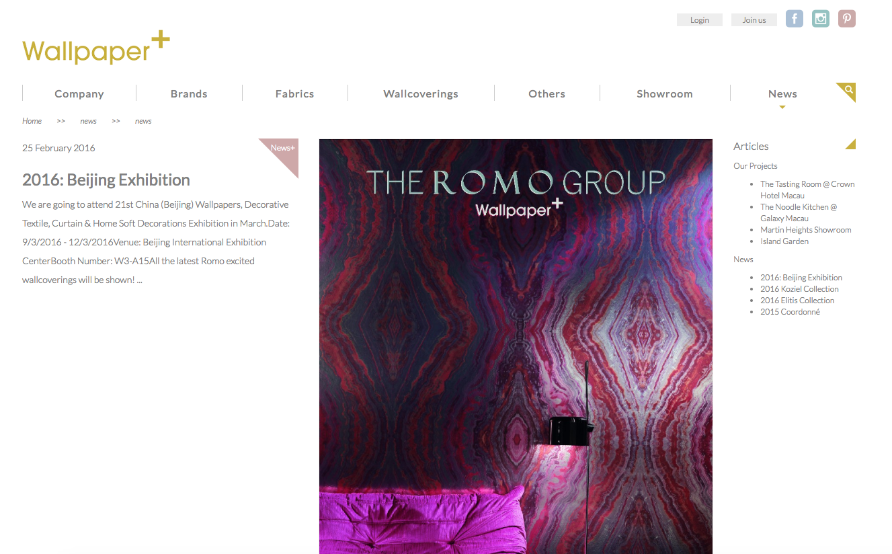Open the Wallcoverings menu
Screen dimensions: 892x554
pos(421,94)
